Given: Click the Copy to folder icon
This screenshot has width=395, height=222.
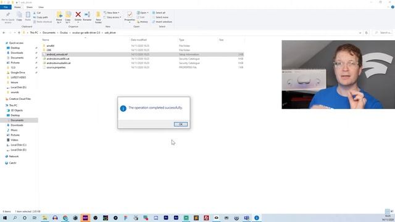Looking at the screenshot, I should click(x=68, y=15).
